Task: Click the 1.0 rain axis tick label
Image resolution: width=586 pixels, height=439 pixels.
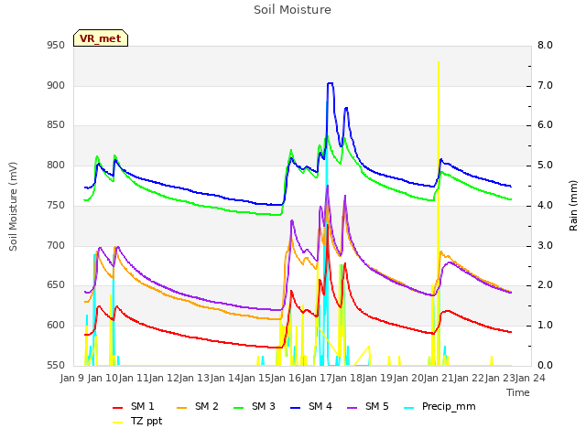Action: pyautogui.click(x=545, y=326)
